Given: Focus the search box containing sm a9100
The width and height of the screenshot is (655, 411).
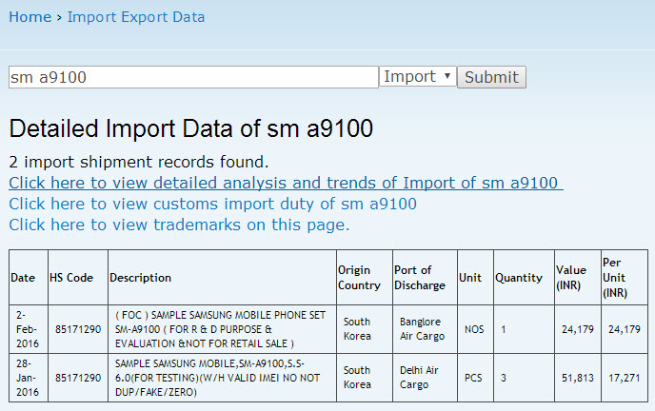Looking at the screenshot, I should pos(193,77).
